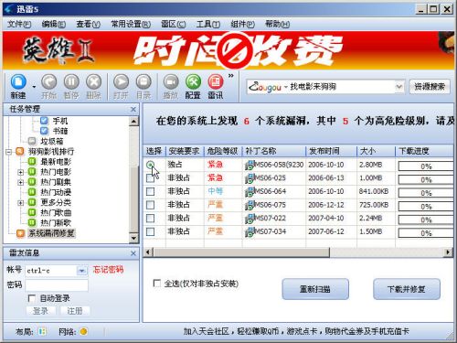Open the 常用设置(R) menu

pos(131,24)
